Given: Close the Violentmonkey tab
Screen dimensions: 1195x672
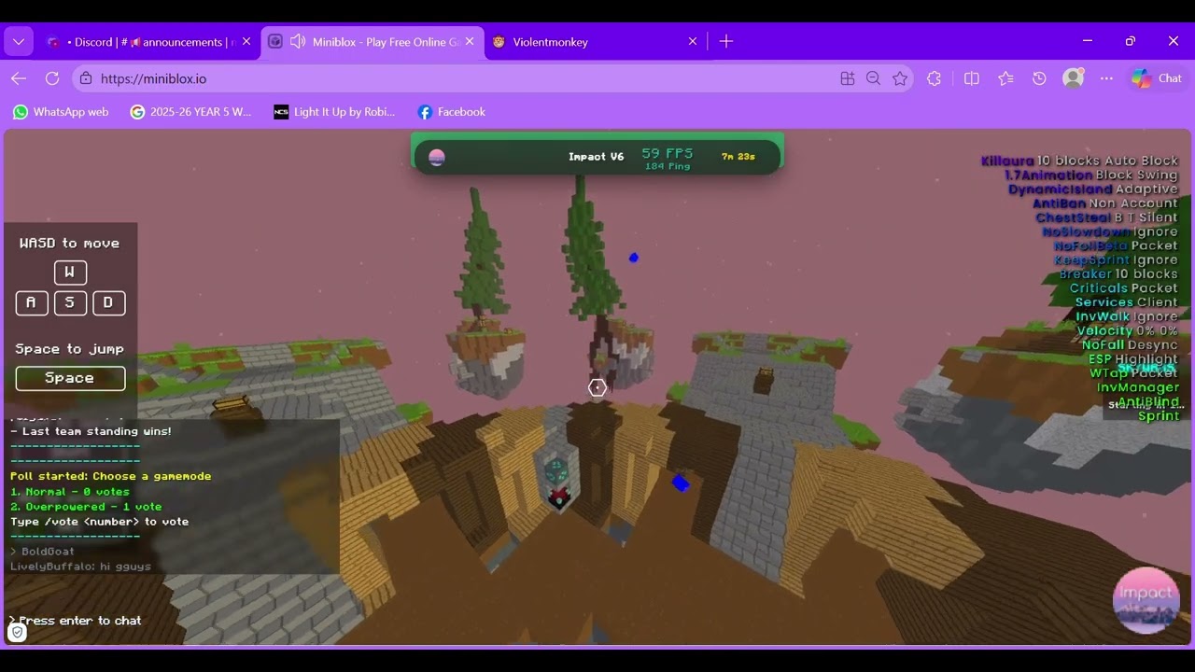Looking at the screenshot, I should click(x=693, y=42).
